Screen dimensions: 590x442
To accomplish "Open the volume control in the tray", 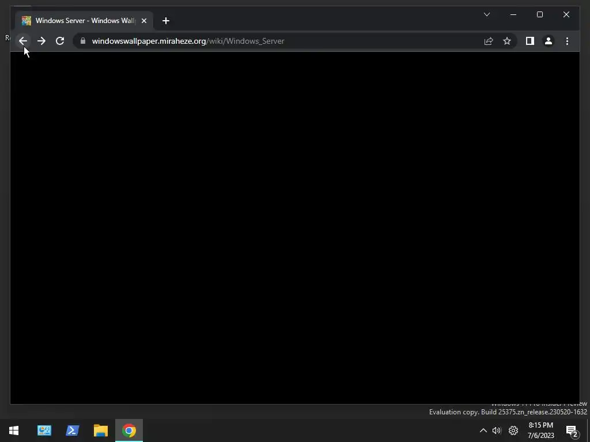I will point(497,430).
